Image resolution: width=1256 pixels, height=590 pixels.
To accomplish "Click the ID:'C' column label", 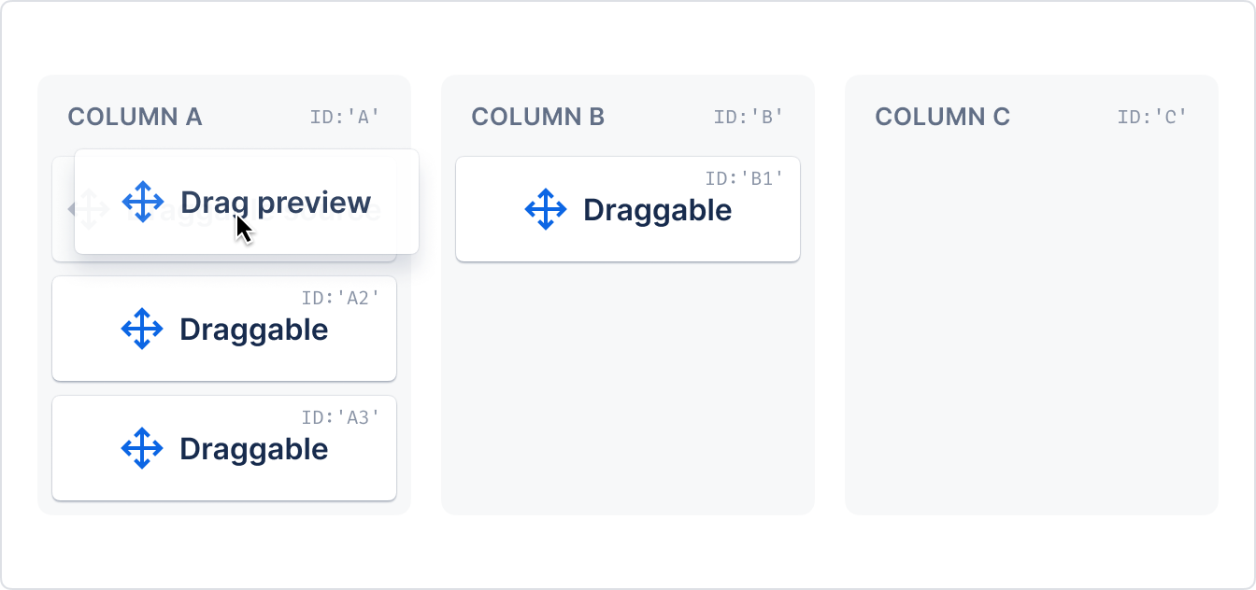I will point(1152,117).
